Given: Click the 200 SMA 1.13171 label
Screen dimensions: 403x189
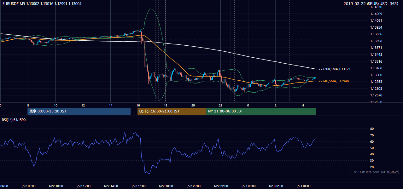Looking at the screenshot, I should [x=335, y=69].
